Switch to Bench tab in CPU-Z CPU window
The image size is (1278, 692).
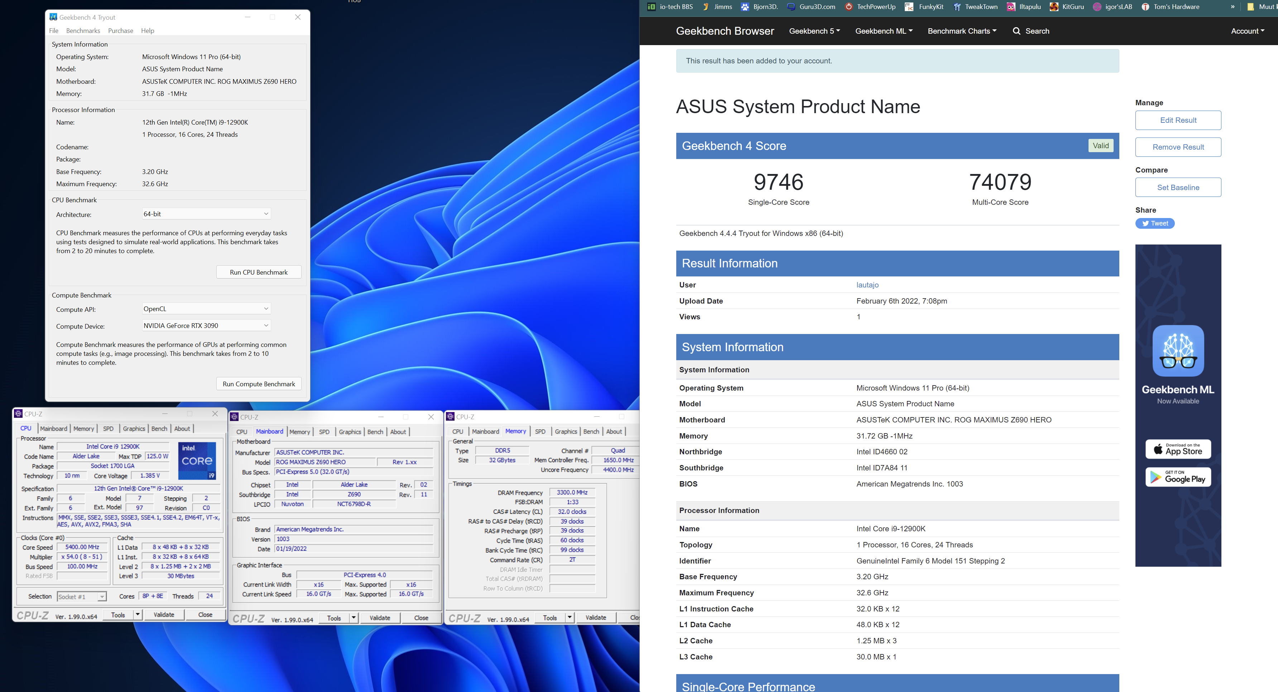[159, 429]
